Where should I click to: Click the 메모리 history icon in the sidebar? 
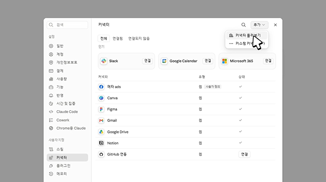(x=51, y=174)
